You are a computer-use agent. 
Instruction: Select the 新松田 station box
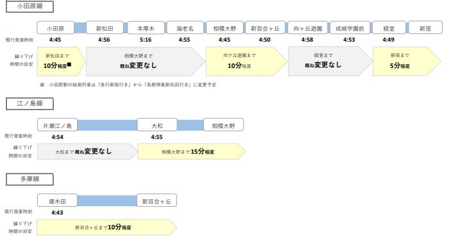click(x=105, y=28)
